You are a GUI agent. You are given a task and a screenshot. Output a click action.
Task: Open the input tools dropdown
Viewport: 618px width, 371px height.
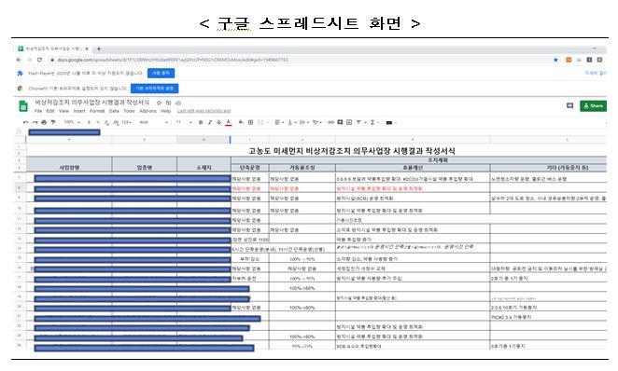coord(391,122)
